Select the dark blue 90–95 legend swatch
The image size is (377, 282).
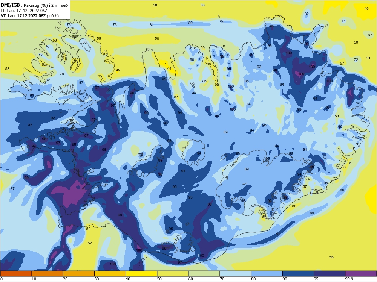click(298, 274)
